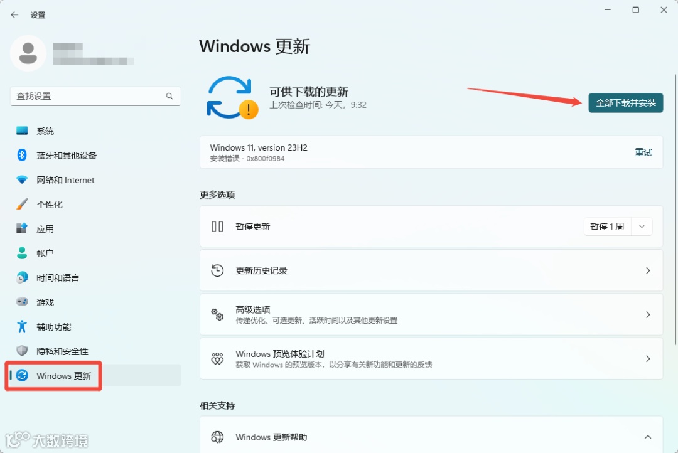Select 隐私和安全性 in the sidebar

click(95, 351)
